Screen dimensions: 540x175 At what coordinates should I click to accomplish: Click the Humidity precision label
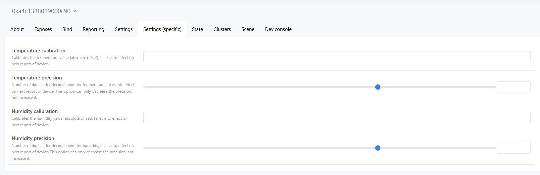tap(33, 138)
